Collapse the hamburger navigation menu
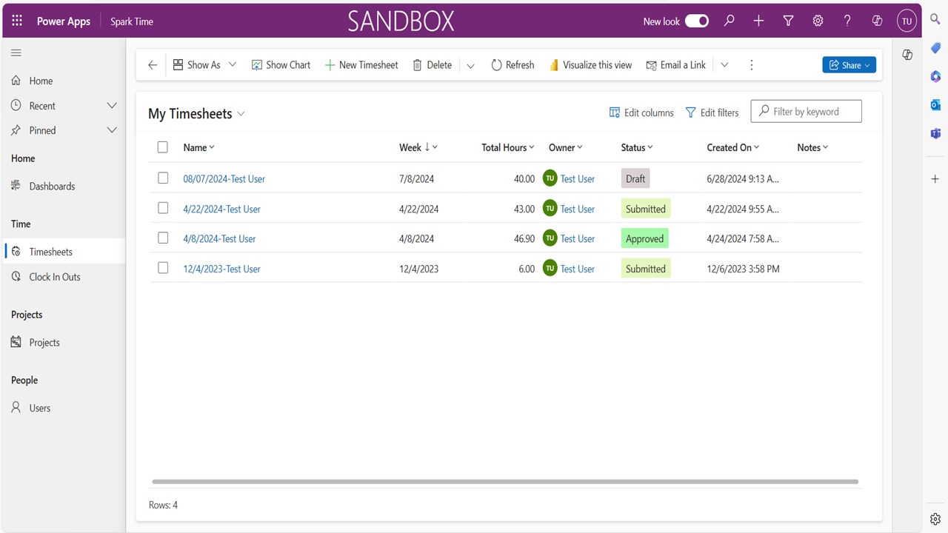Viewport: 948px width, 533px height. click(16, 53)
